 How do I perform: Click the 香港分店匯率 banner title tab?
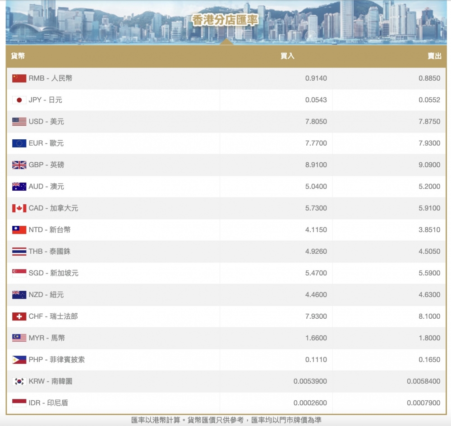[225, 20]
